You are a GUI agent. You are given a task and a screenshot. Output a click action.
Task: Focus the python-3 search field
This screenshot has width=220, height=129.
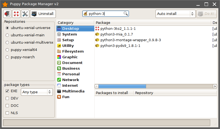click(105, 14)
